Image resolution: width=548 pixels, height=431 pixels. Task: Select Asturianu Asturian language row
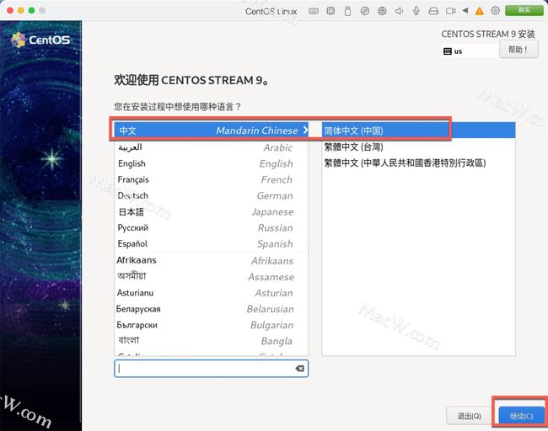point(211,292)
